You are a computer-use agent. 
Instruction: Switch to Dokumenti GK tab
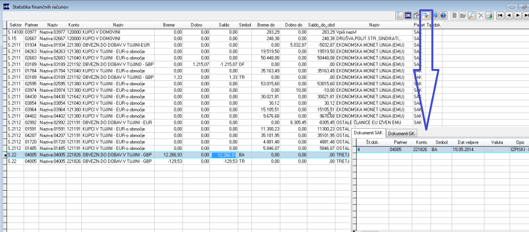click(401, 134)
